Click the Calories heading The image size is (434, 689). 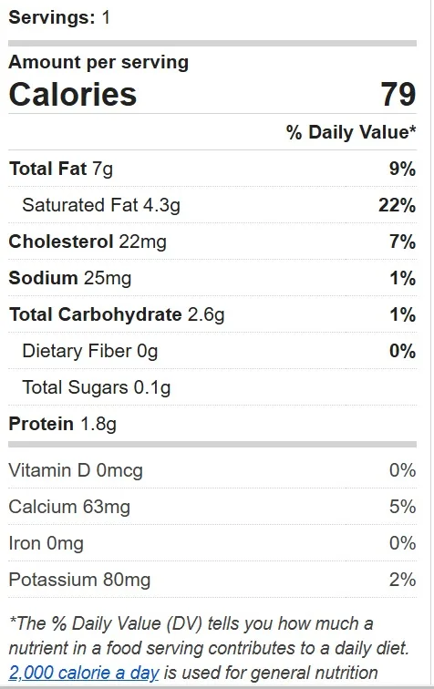pos(73,94)
